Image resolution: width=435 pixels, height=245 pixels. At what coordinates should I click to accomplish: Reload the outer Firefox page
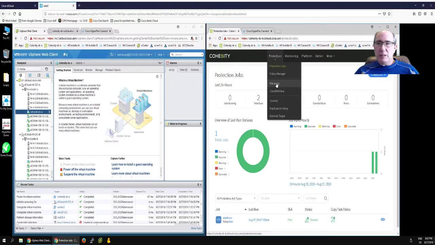pos(14,14)
